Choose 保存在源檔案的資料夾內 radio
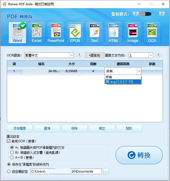 coord(9,164)
